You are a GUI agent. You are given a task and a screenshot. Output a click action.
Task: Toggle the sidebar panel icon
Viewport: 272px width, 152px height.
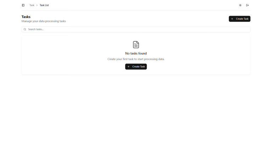[23, 5]
